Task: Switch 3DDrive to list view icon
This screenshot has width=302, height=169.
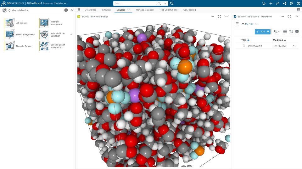Action: (285, 32)
